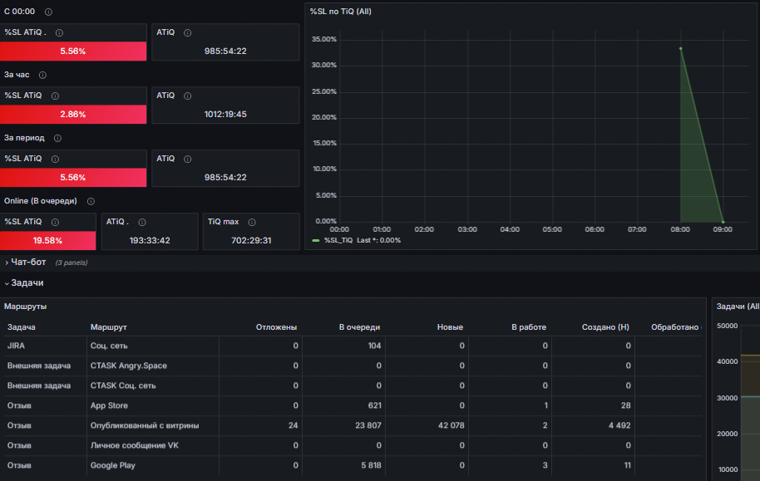Screen dimensions: 760x481
Task: Sort table by Обработано column header
Action: [x=674, y=327]
